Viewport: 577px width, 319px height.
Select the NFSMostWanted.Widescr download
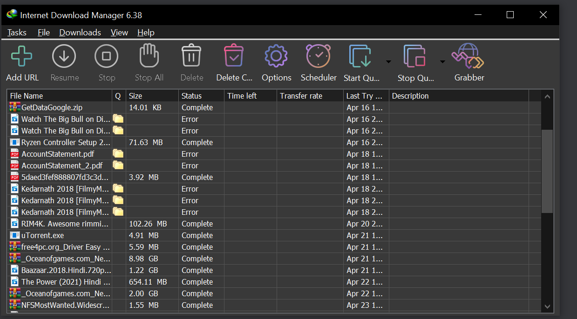click(x=275, y=305)
